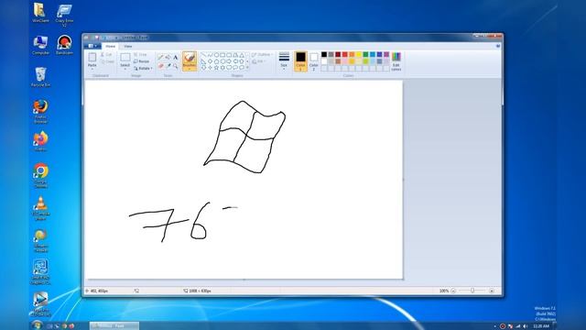
Task: Open the Recycle Bin desktop icon
Action: coord(40,77)
